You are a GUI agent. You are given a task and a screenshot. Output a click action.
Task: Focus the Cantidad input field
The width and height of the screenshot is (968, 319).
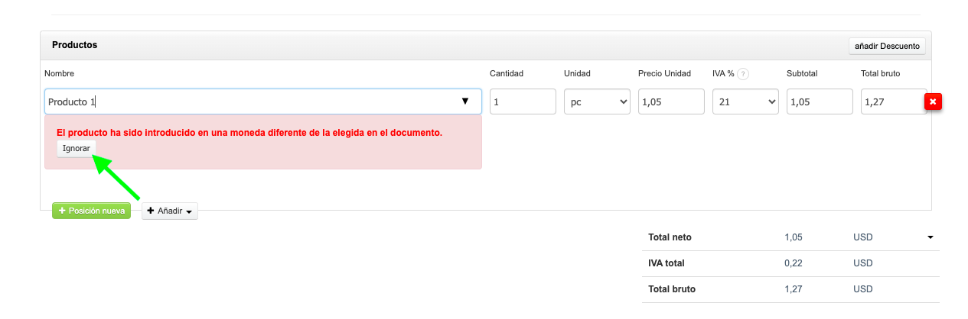[x=523, y=101]
